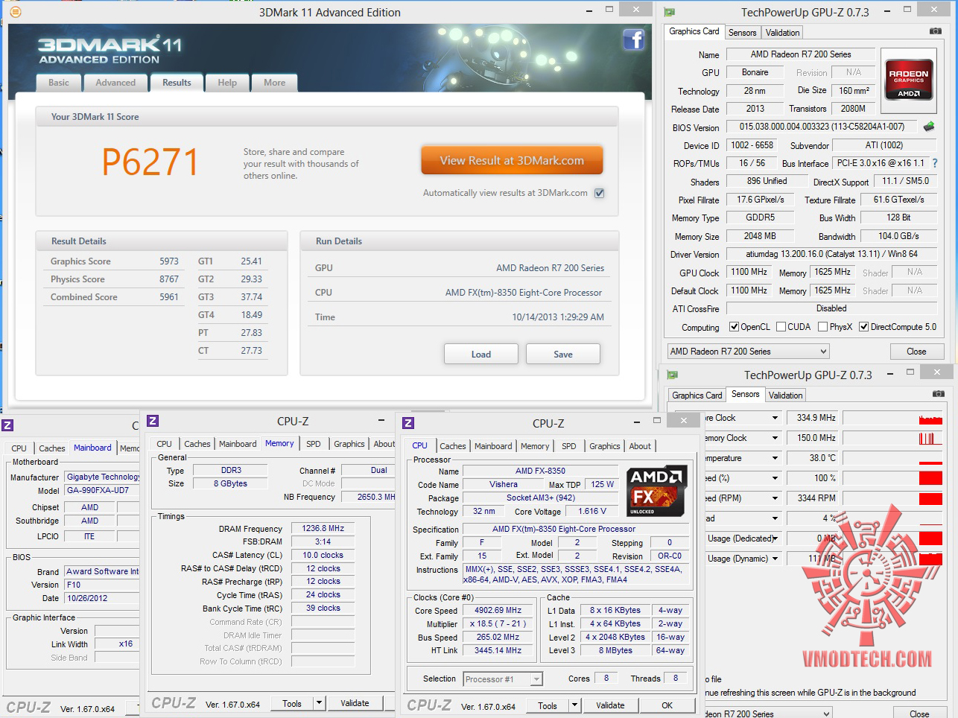
Task: Click title icon of CPU-Z CPU window
Action: 408,423
